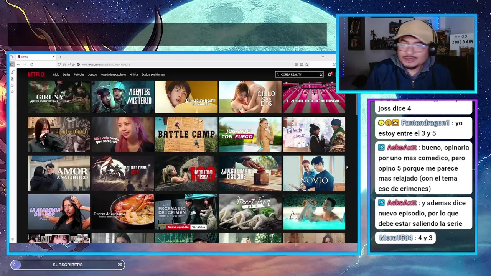Screen dimensions: 491x276
Task: Click the Ver ahora button
Action: point(199,227)
